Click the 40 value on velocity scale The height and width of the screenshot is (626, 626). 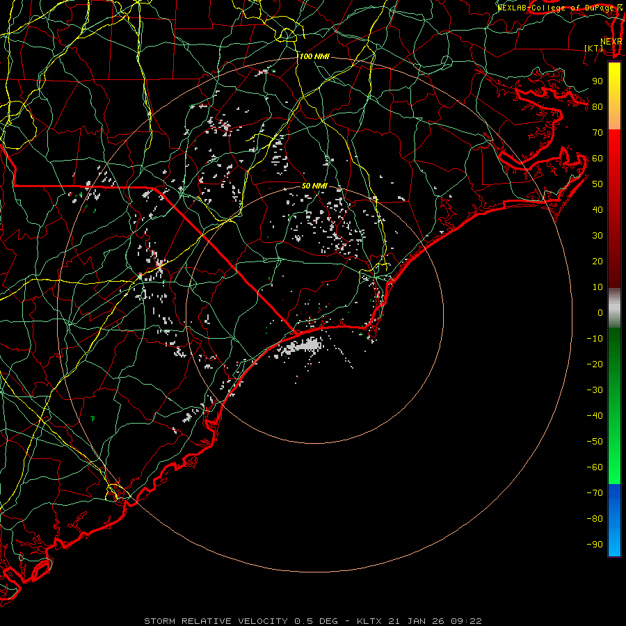click(597, 210)
